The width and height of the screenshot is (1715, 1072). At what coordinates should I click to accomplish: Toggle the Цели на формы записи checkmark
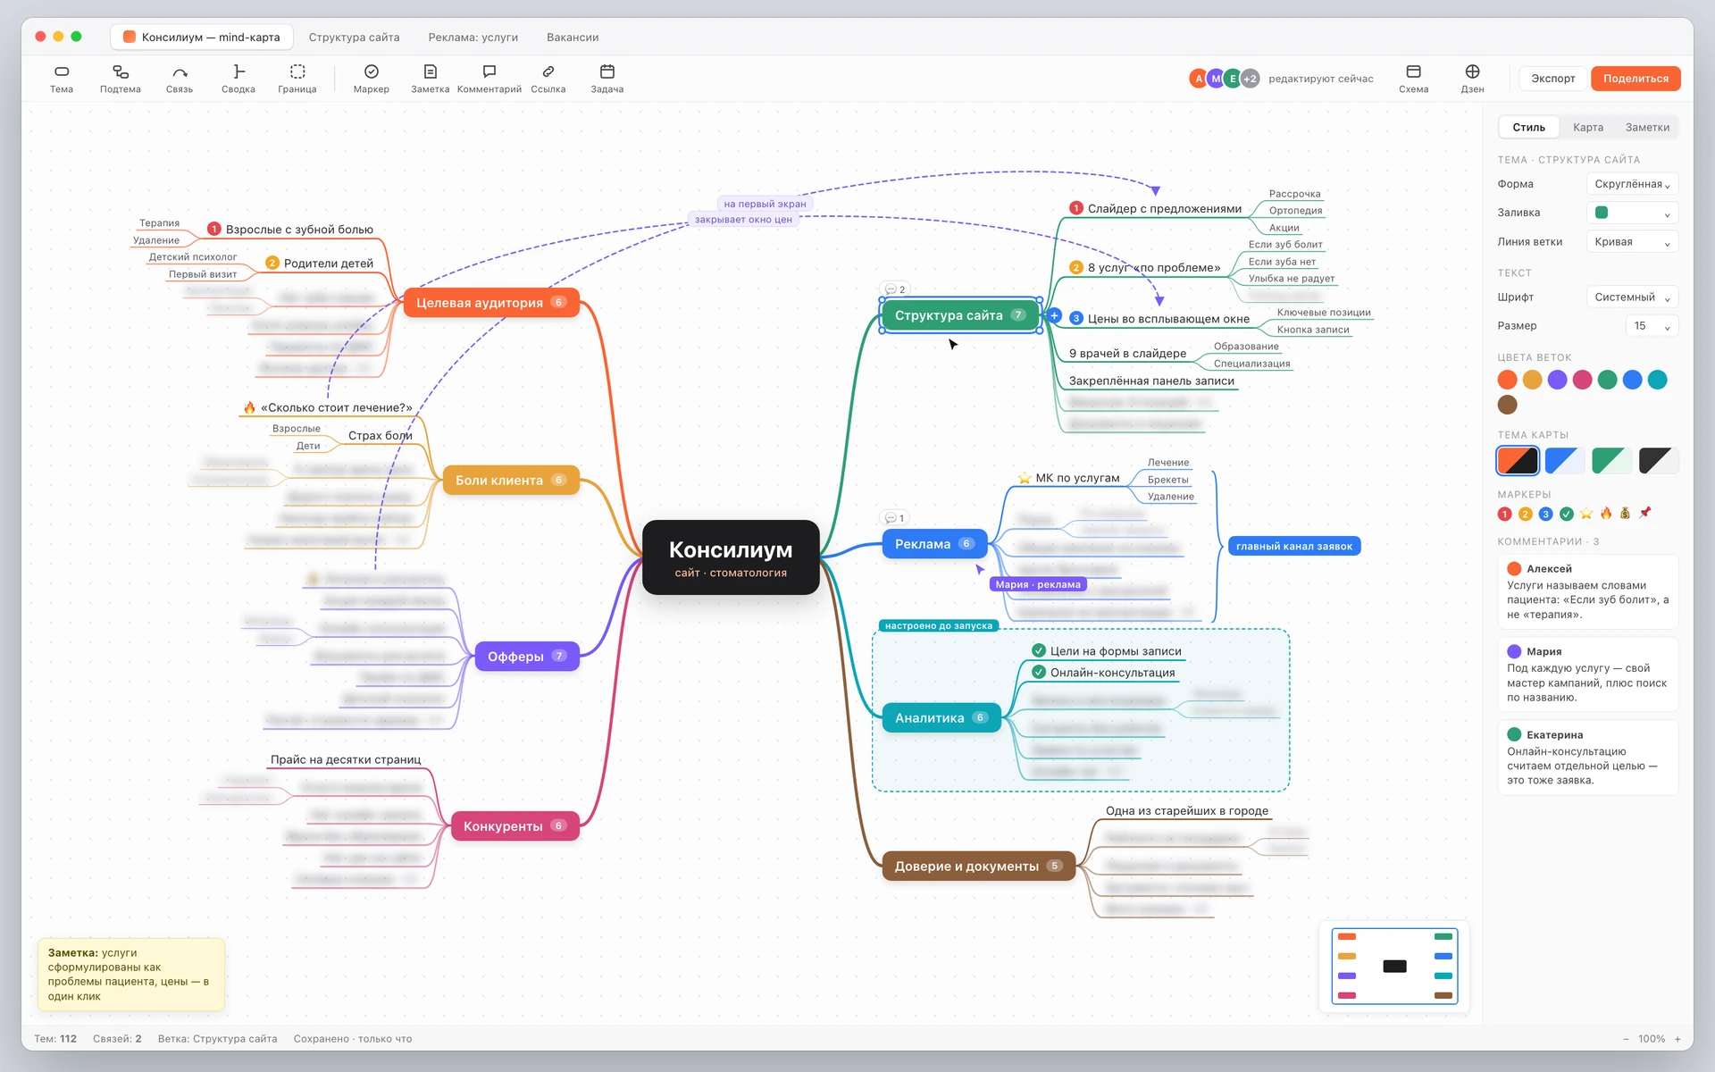tap(1039, 650)
